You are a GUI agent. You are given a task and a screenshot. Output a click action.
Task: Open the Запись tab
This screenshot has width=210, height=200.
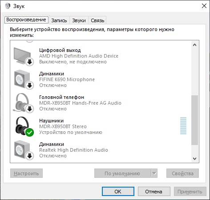click(59, 20)
